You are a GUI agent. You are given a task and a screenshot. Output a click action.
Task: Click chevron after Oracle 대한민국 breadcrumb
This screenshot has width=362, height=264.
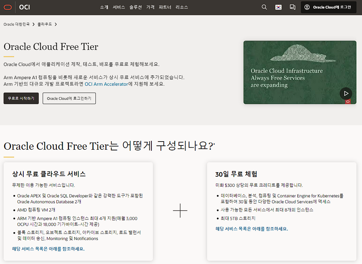click(x=34, y=24)
